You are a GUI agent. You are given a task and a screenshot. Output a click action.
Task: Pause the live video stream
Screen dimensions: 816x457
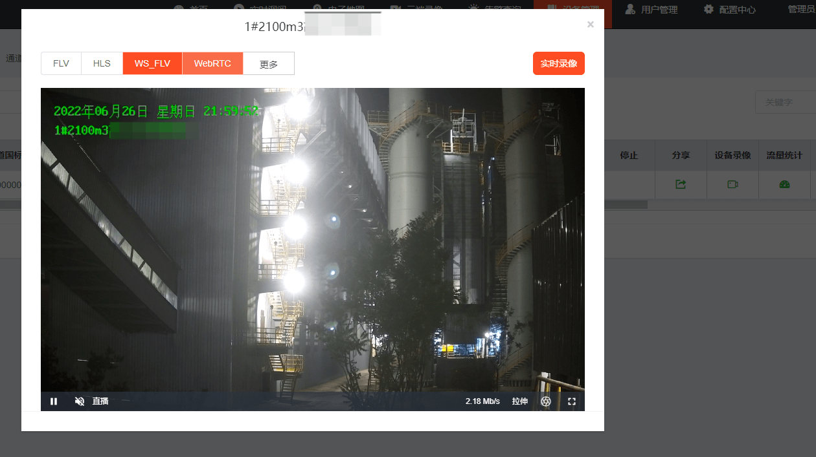[x=54, y=401]
